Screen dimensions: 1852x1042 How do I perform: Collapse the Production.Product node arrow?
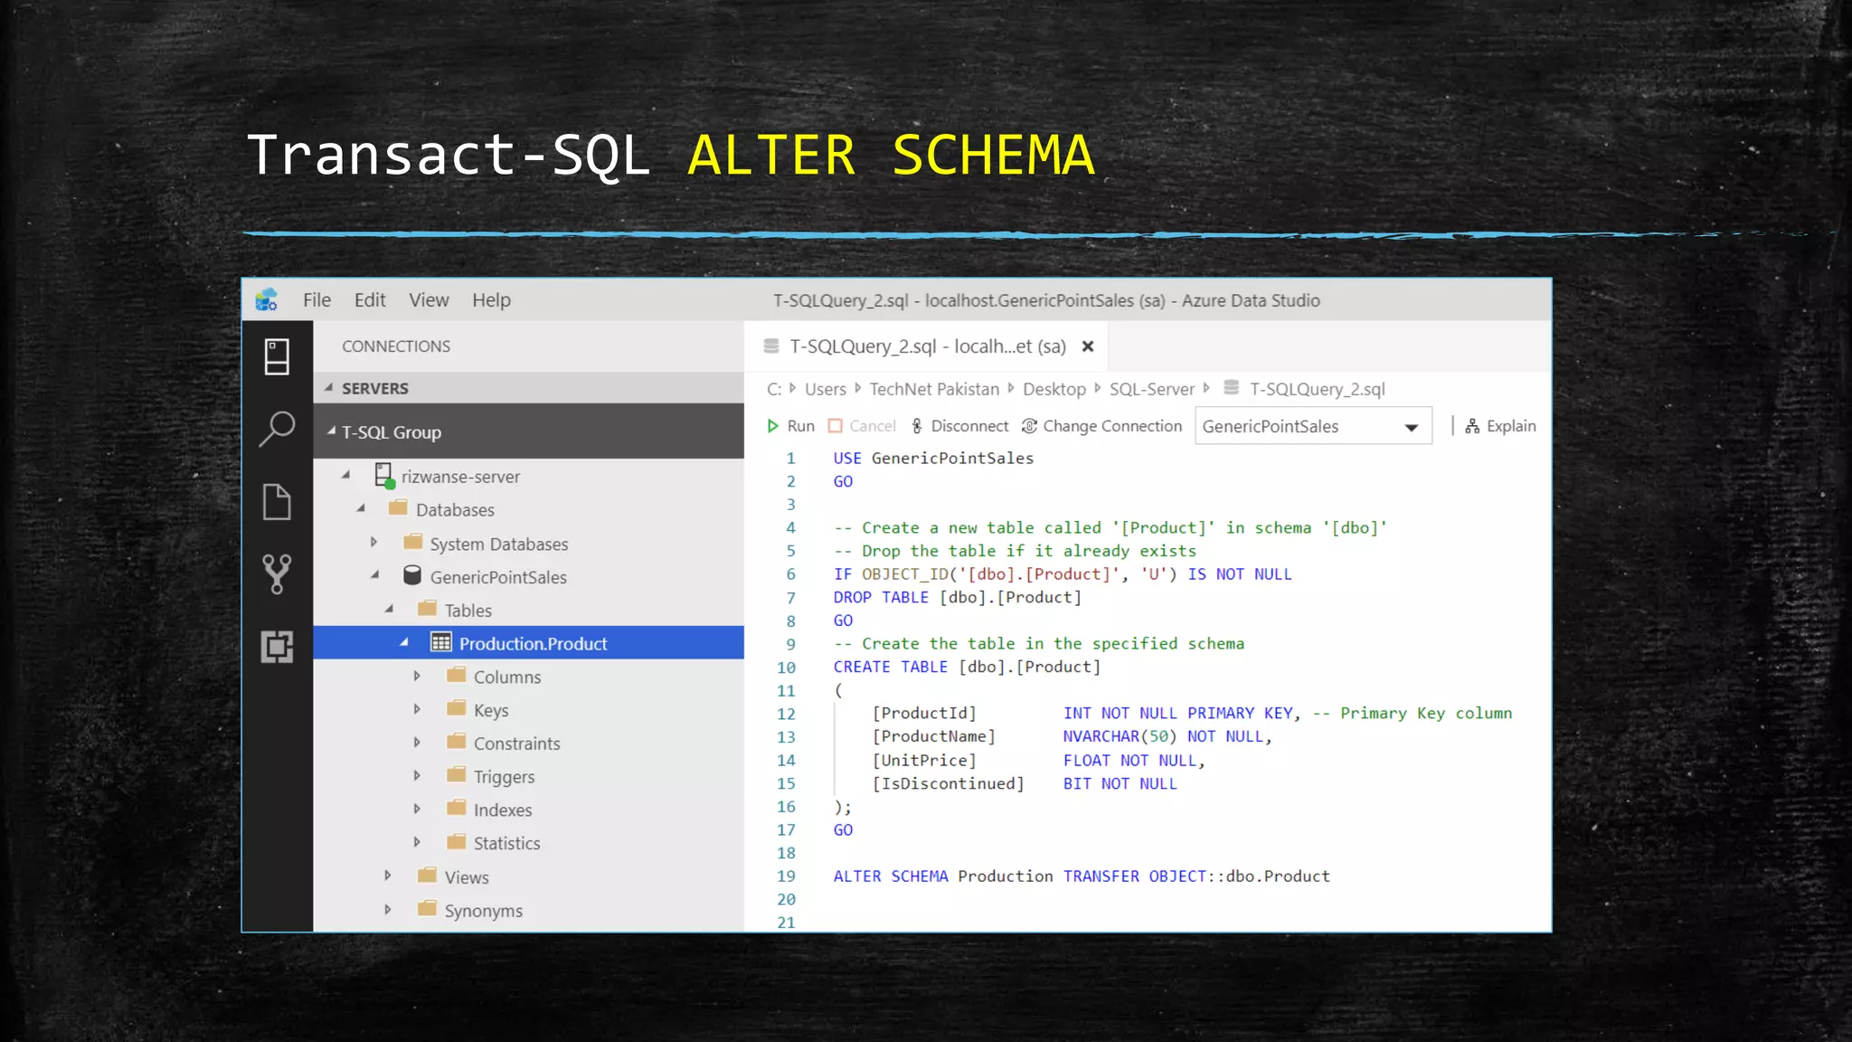click(x=403, y=642)
